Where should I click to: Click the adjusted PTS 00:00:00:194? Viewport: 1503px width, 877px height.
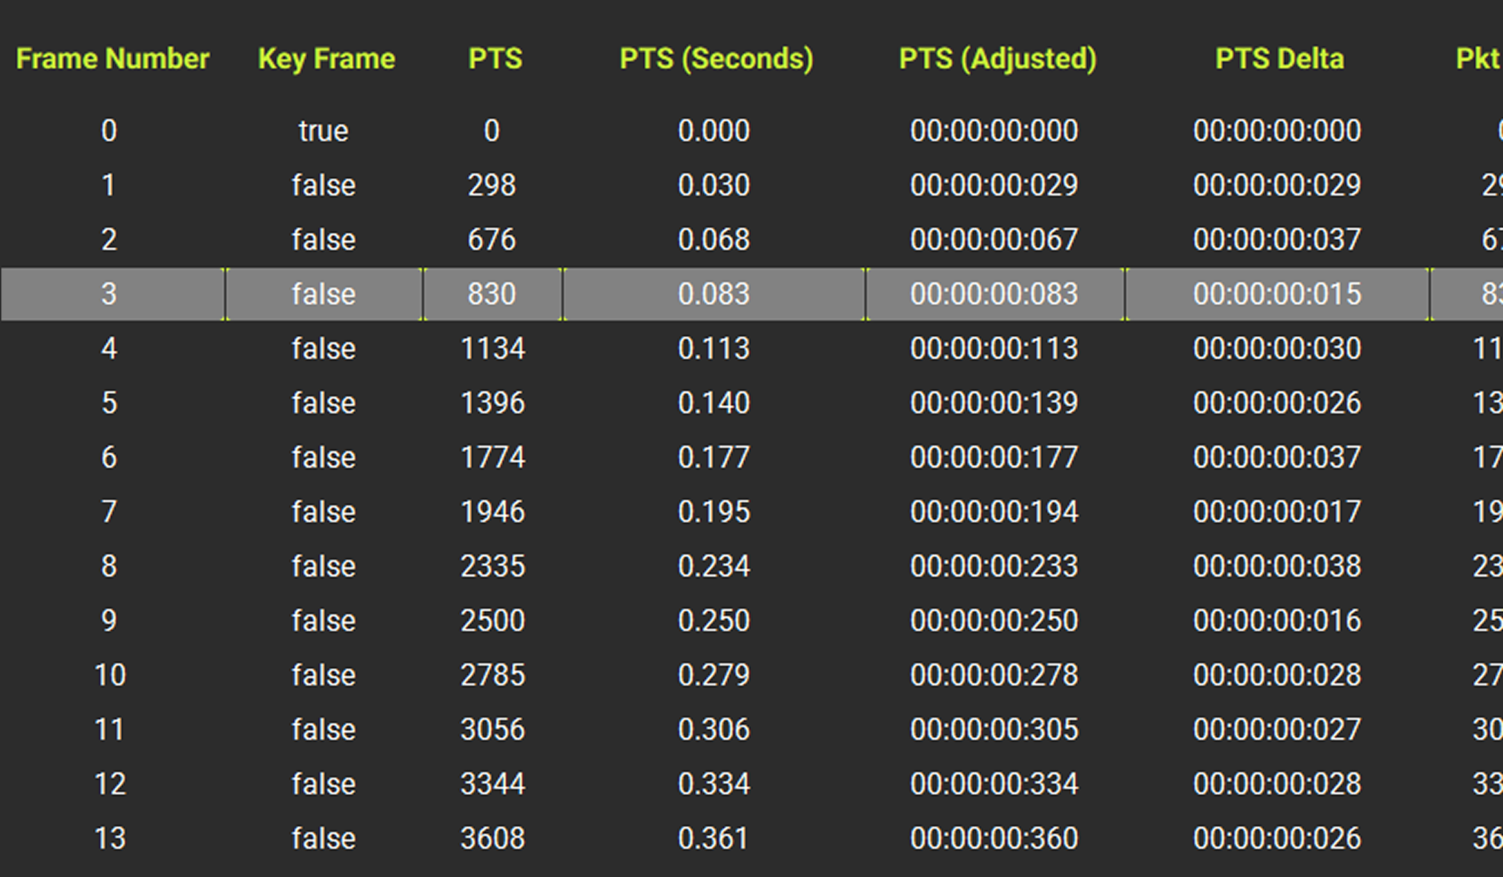pyautogui.click(x=994, y=512)
